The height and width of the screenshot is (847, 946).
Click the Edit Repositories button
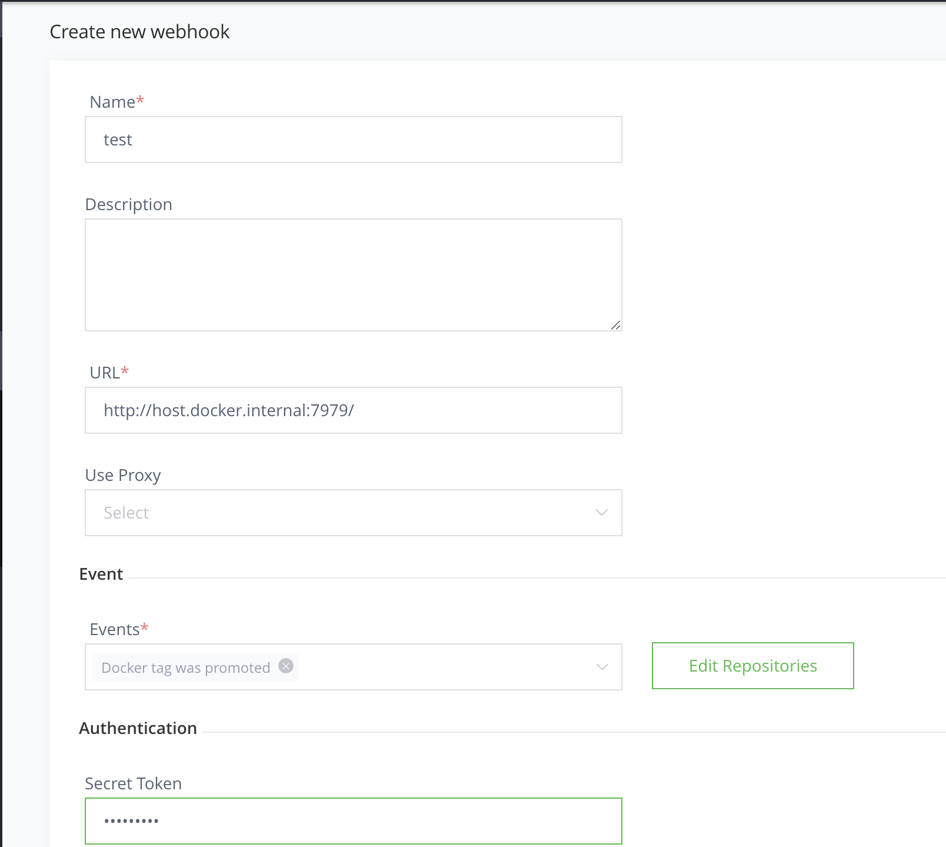(752, 666)
